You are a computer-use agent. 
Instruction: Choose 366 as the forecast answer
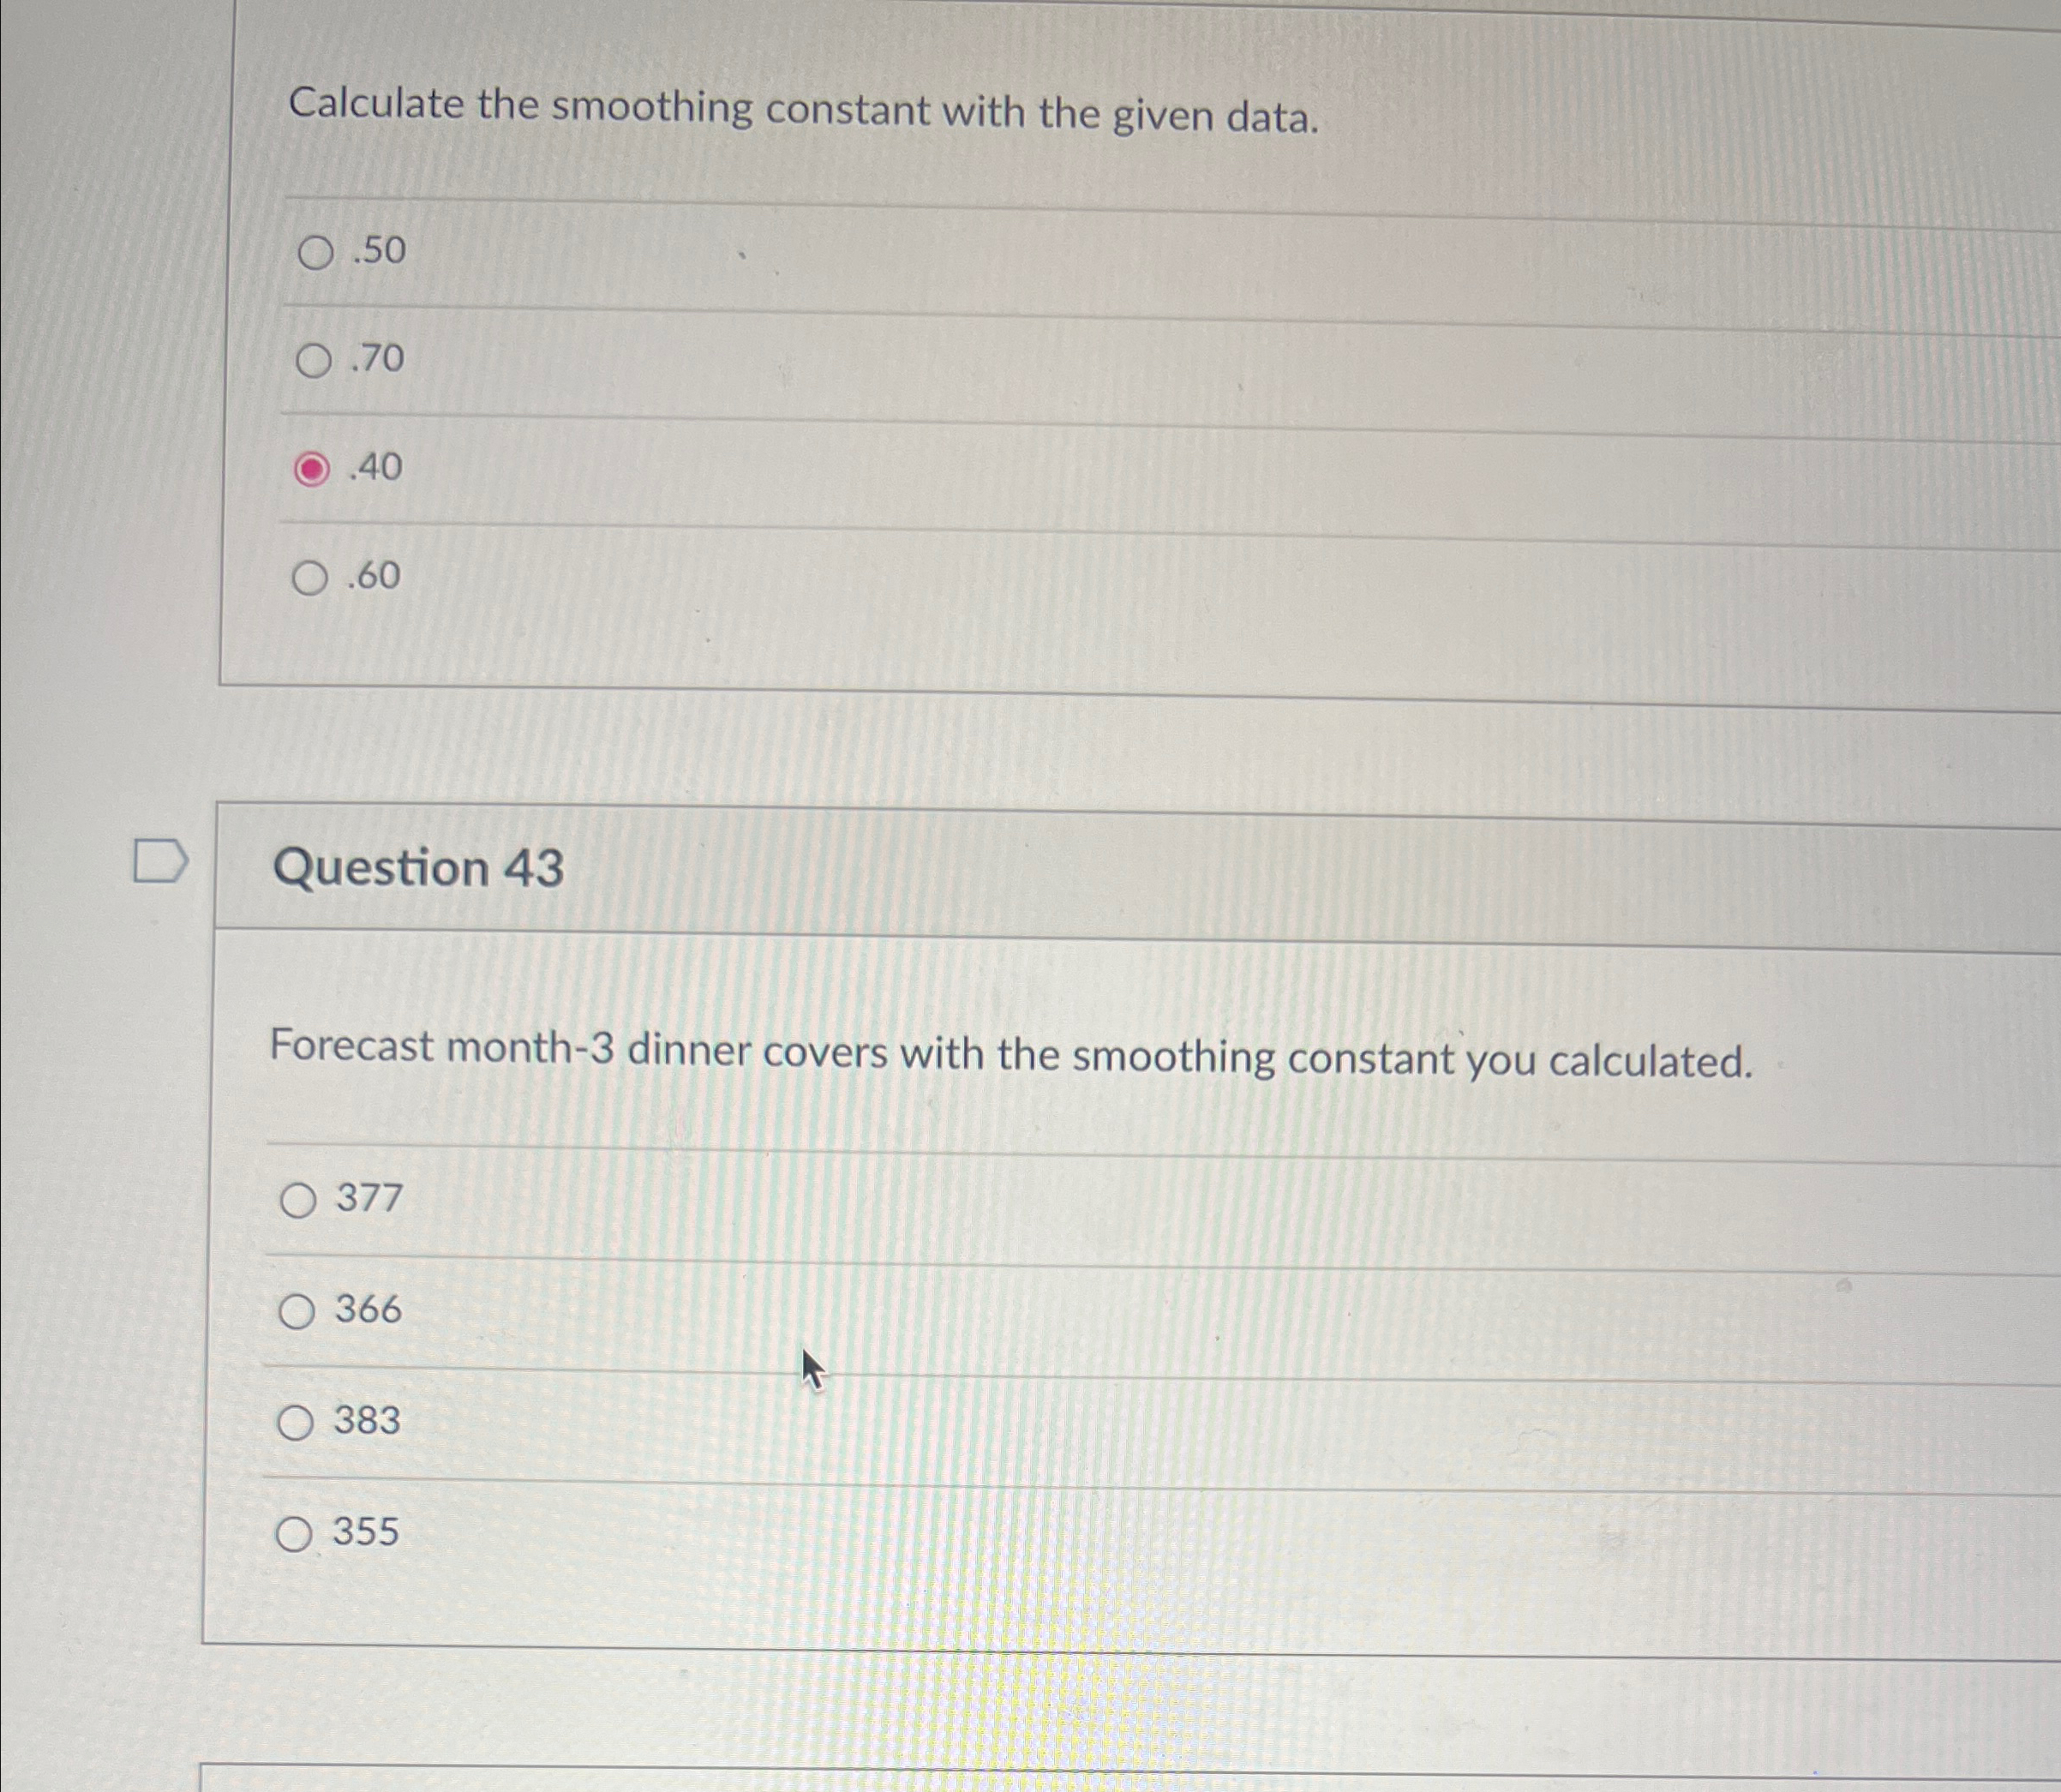(296, 1311)
